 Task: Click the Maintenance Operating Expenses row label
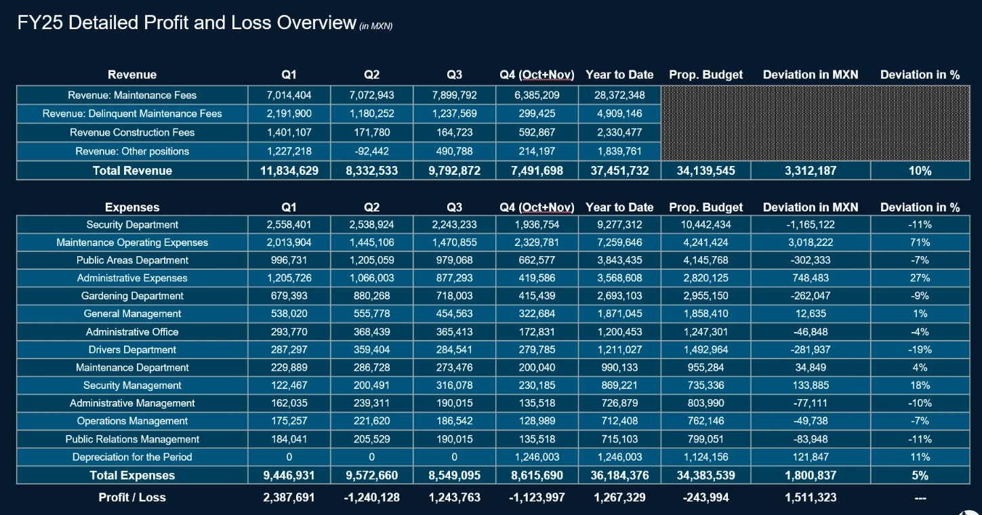[132, 243]
